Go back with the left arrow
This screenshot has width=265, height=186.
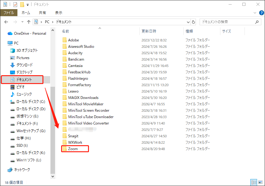6,22
